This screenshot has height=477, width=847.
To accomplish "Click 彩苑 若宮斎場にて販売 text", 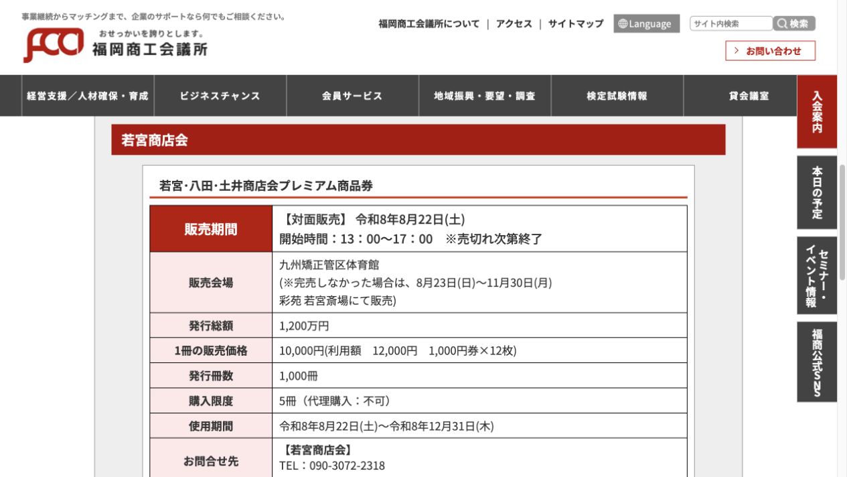I will [x=336, y=301].
